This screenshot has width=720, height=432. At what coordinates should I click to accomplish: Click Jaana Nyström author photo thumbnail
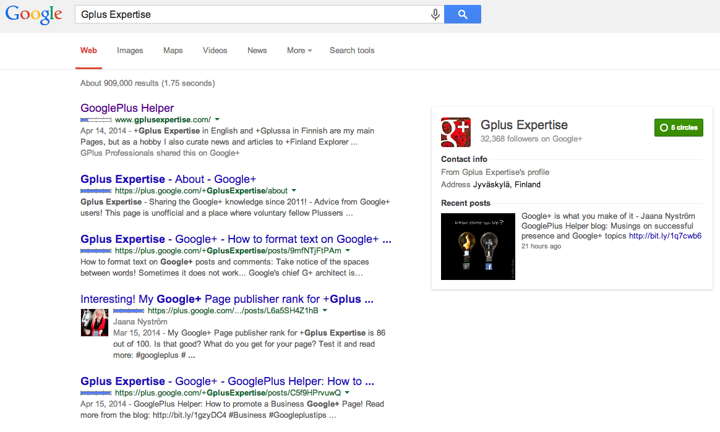coord(95,323)
